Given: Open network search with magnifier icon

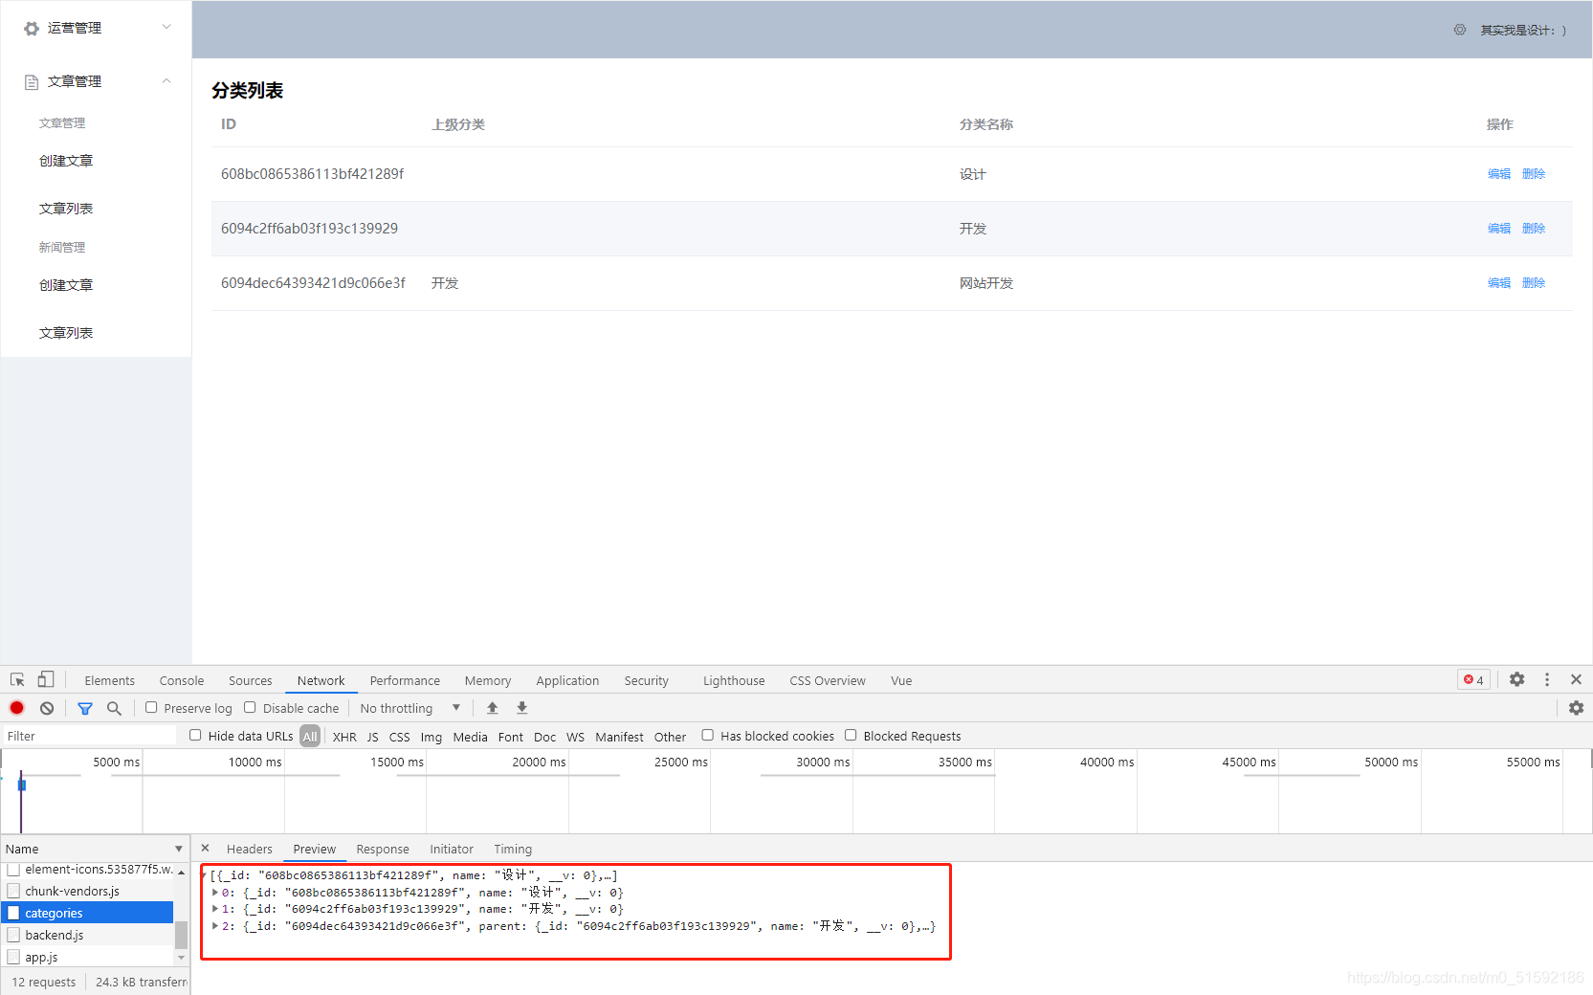Looking at the screenshot, I should 114,708.
